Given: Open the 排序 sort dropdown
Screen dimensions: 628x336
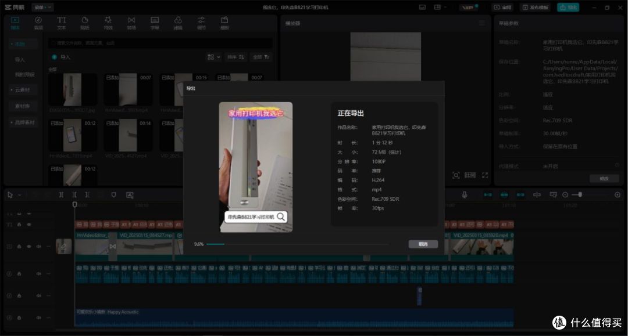Looking at the screenshot, I should [235, 57].
